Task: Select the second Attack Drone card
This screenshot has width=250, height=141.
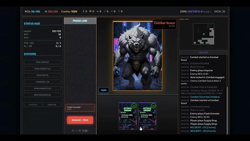Action: point(147,116)
